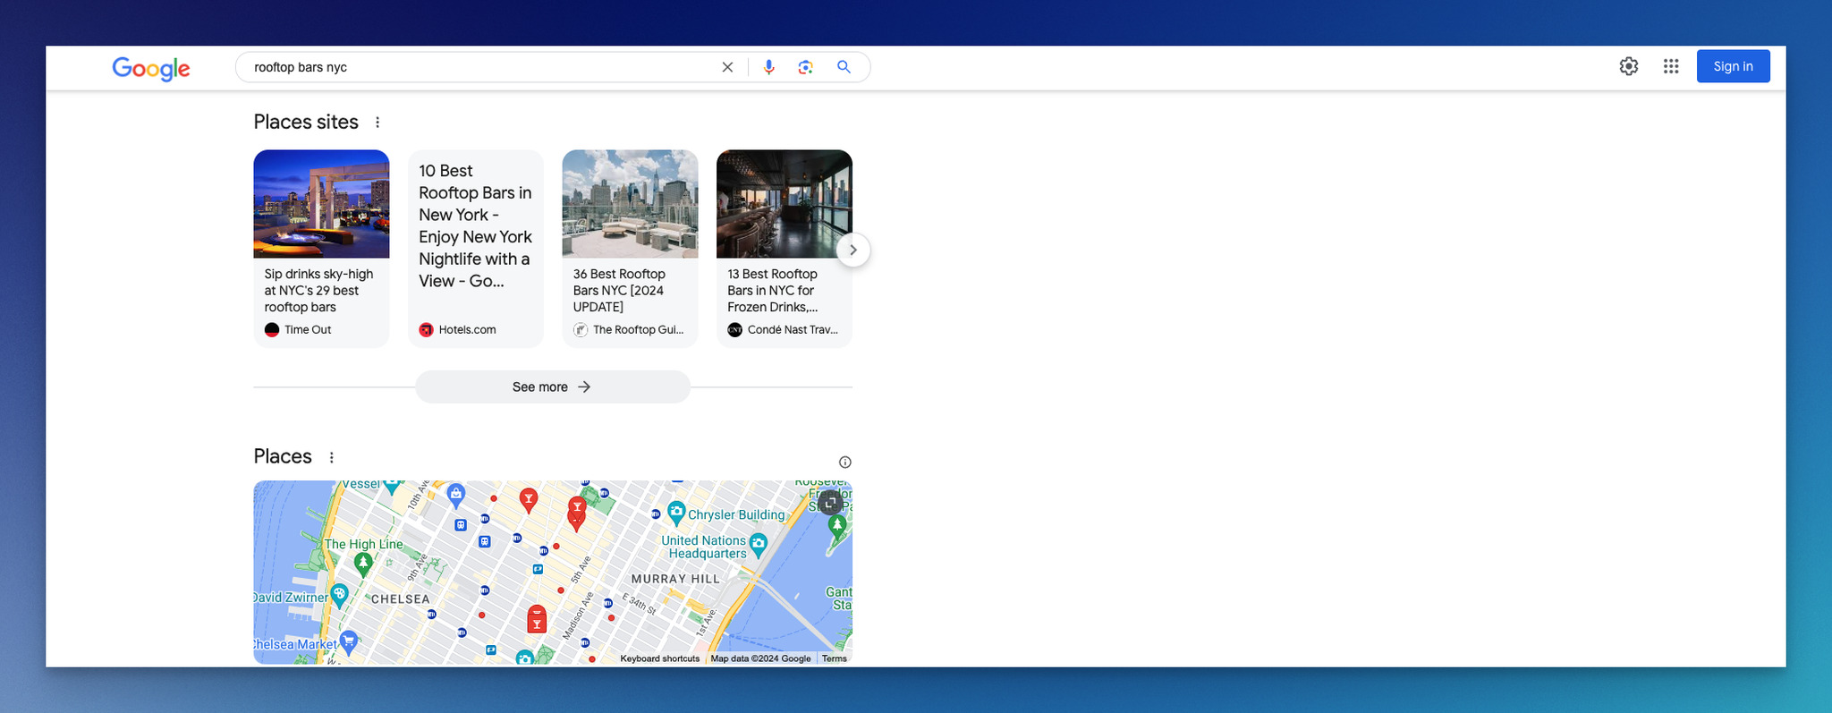
Task: Open '36 Best Rooftop Bars NYC' title link
Action: (x=620, y=291)
